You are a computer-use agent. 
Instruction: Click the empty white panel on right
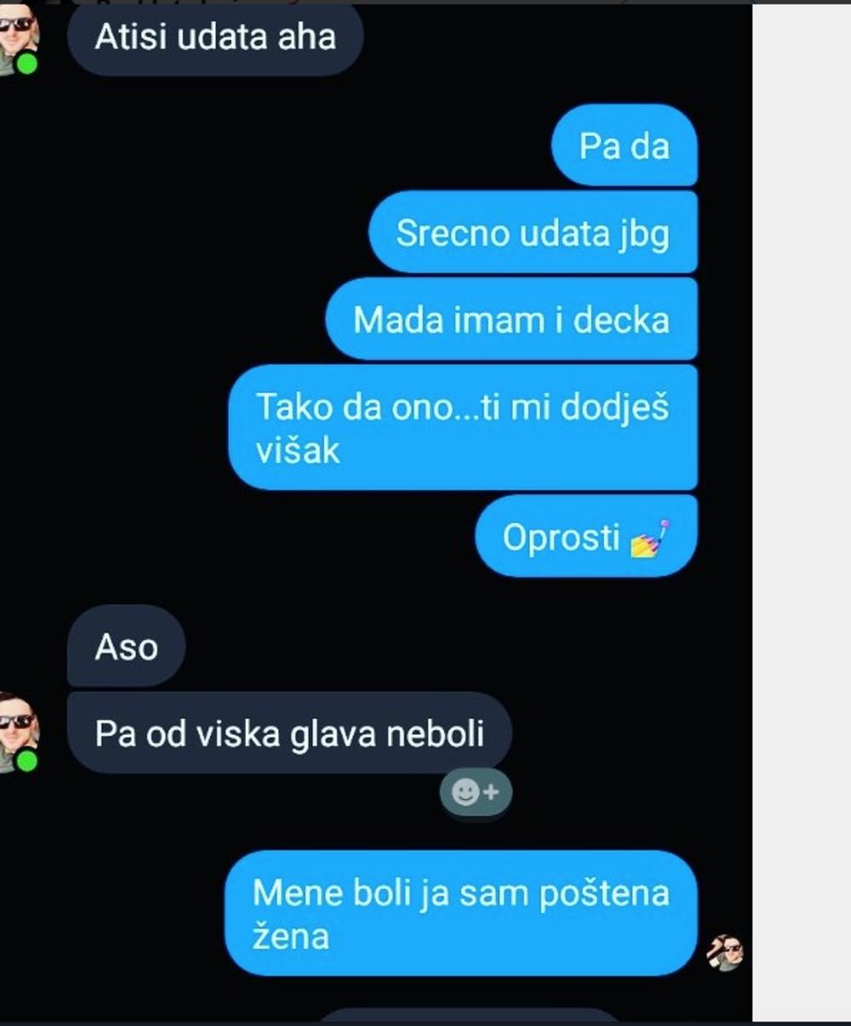(802, 513)
